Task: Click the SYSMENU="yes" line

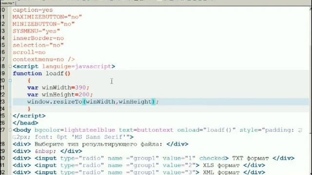Action: tap(36, 31)
